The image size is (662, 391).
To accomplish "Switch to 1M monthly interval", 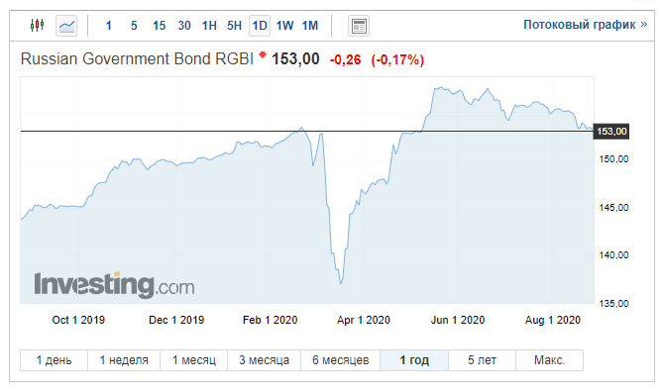I will coord(310,26).
